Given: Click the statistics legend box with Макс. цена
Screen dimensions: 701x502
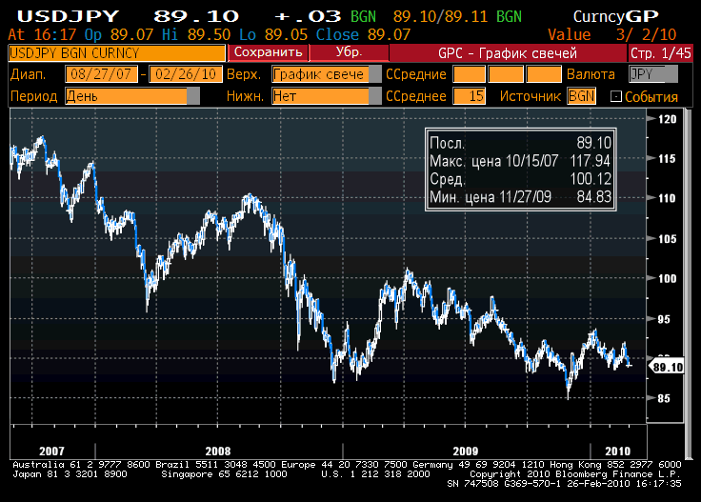Looking at the screenshot, I should [x=520, y=170].
